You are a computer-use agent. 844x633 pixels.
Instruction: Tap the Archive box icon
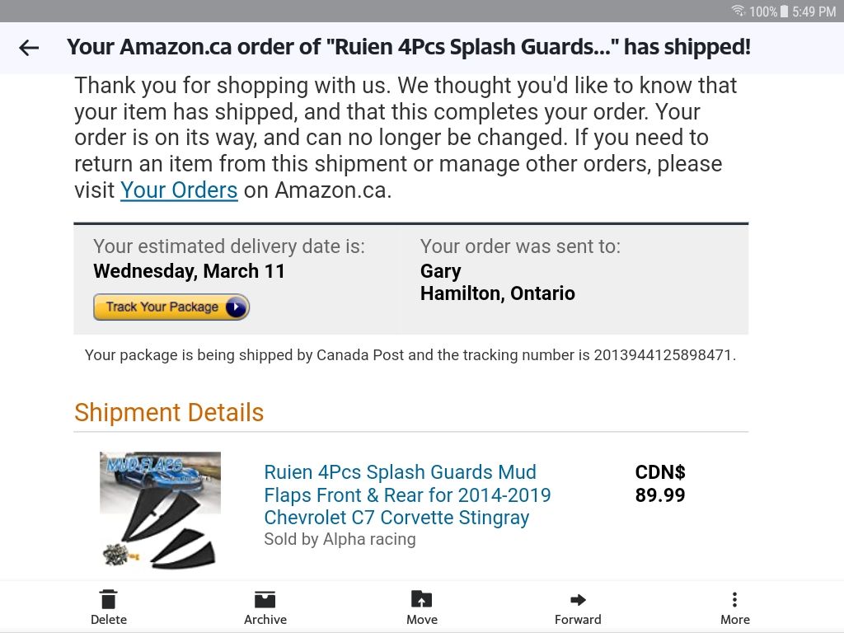point(265,600)
